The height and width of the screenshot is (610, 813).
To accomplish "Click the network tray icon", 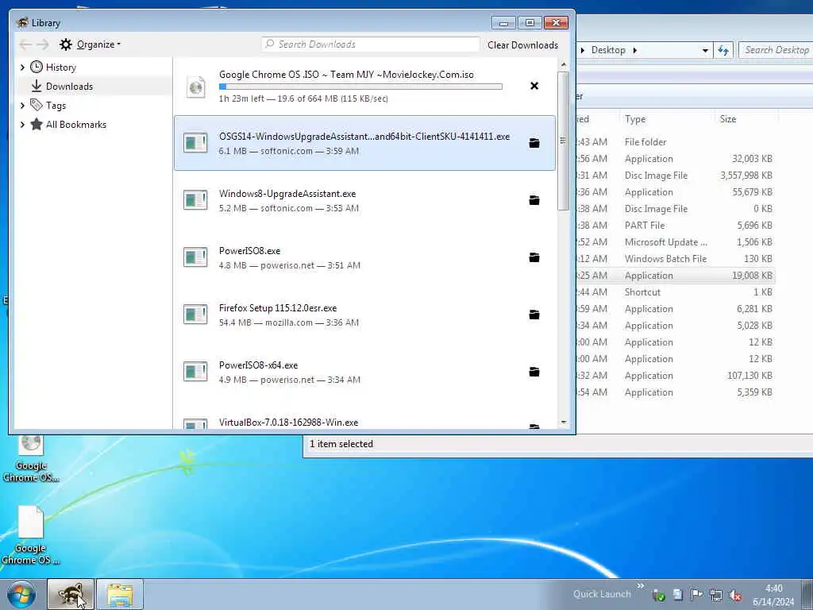I will [715, 595].
